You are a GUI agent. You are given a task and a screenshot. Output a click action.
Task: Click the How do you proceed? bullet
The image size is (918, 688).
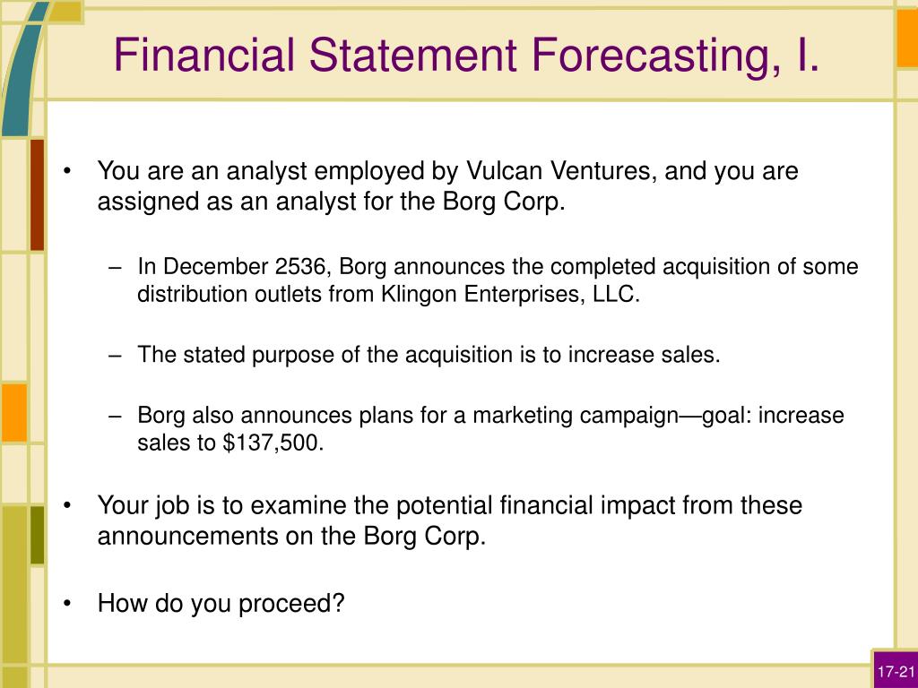coord(221,603)
